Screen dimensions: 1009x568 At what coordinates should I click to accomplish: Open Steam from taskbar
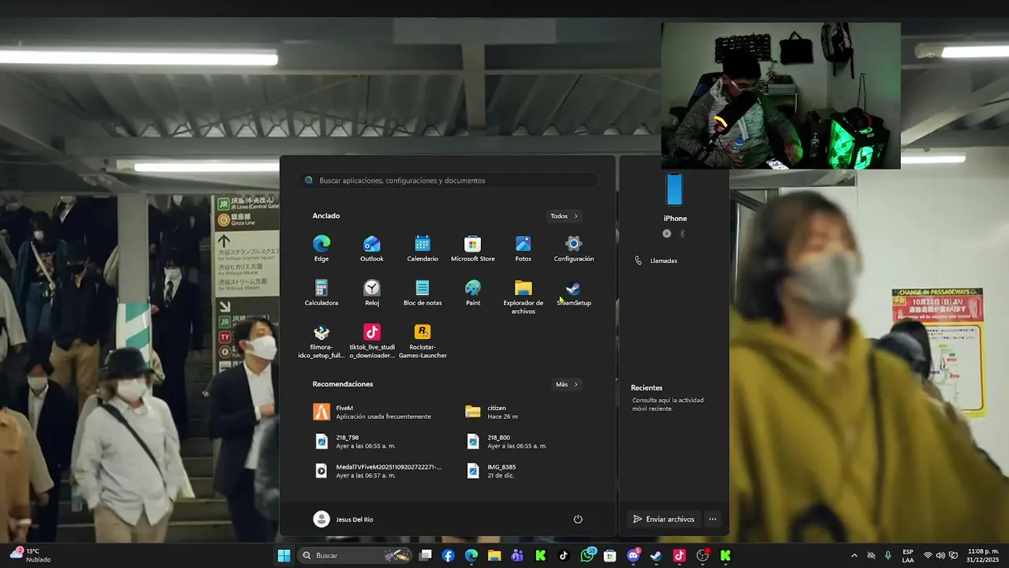[656, 555]
